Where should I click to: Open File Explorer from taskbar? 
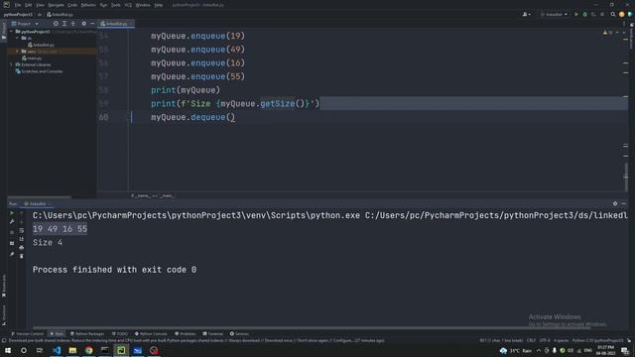(72, 350)
